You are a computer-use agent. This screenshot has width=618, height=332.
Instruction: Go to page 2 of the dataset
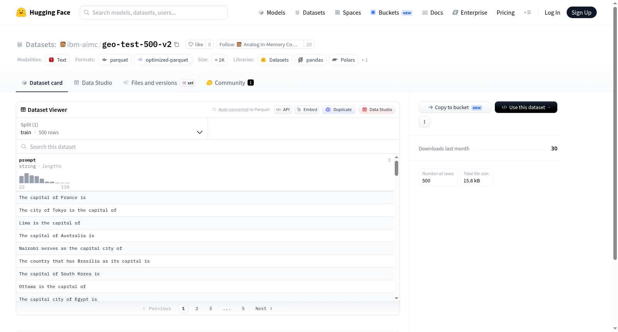pyautogui.click(x=197, y=308)
